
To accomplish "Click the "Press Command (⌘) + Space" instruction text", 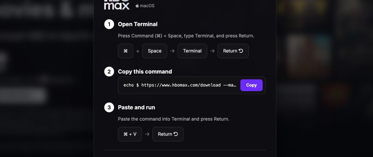I will click(x=186, y=36).
